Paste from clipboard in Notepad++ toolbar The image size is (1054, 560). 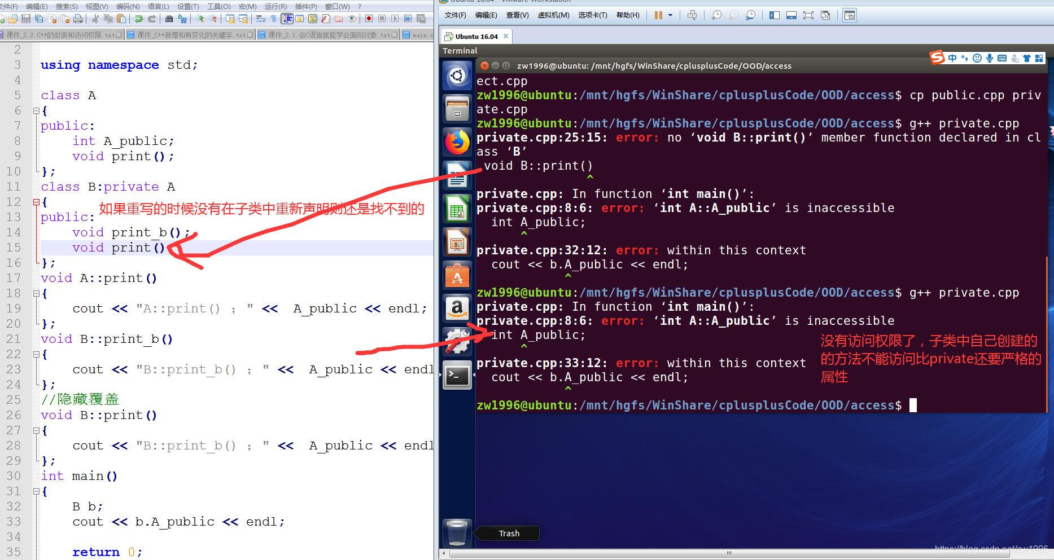121,19
